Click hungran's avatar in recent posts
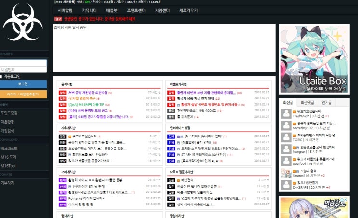 [x=286, y=149]
